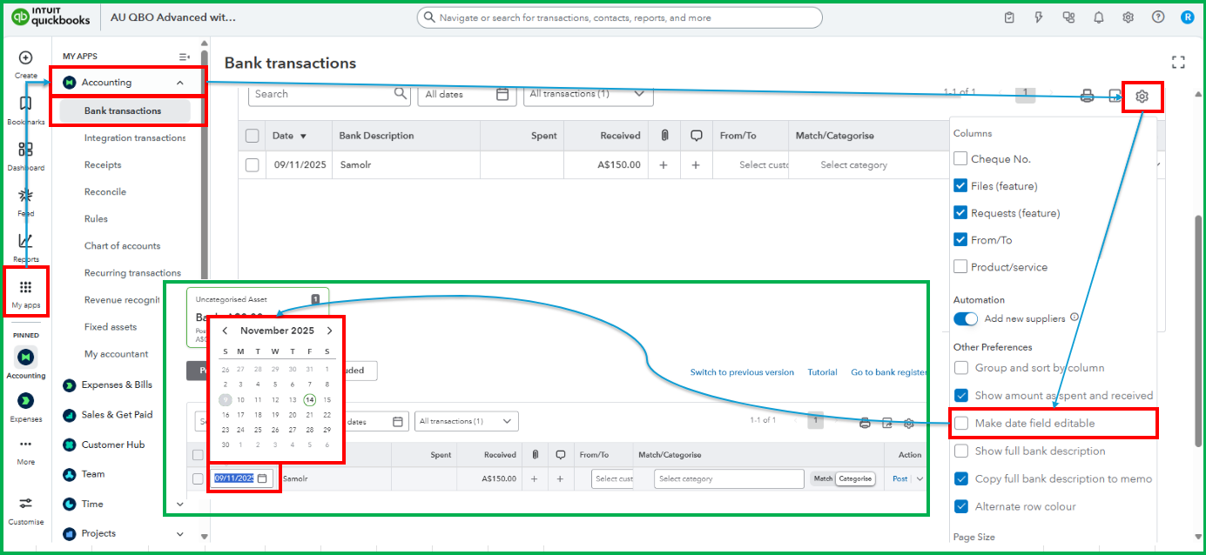
Task: Click the Tutorial link
Action: [x=823, y=372]
